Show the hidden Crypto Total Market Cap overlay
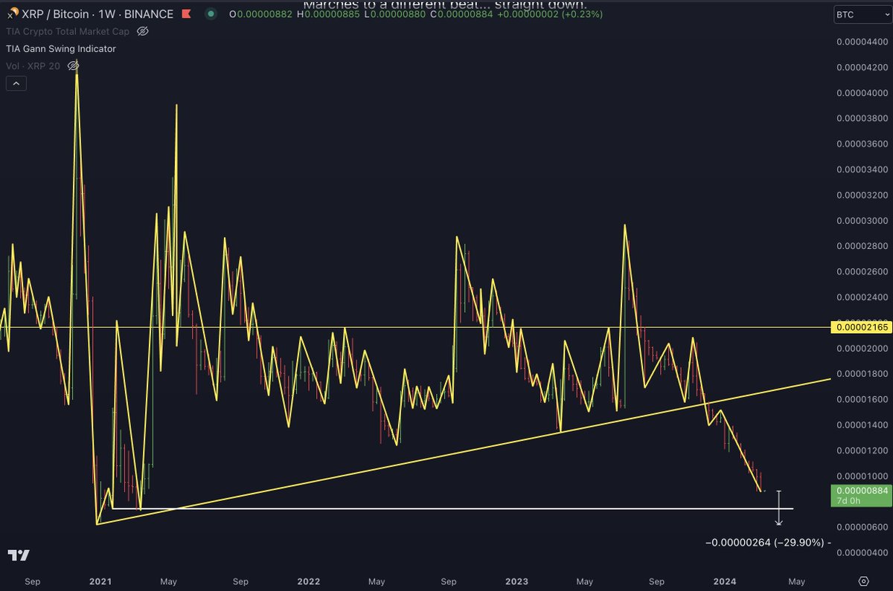 [x=143, y=31]
